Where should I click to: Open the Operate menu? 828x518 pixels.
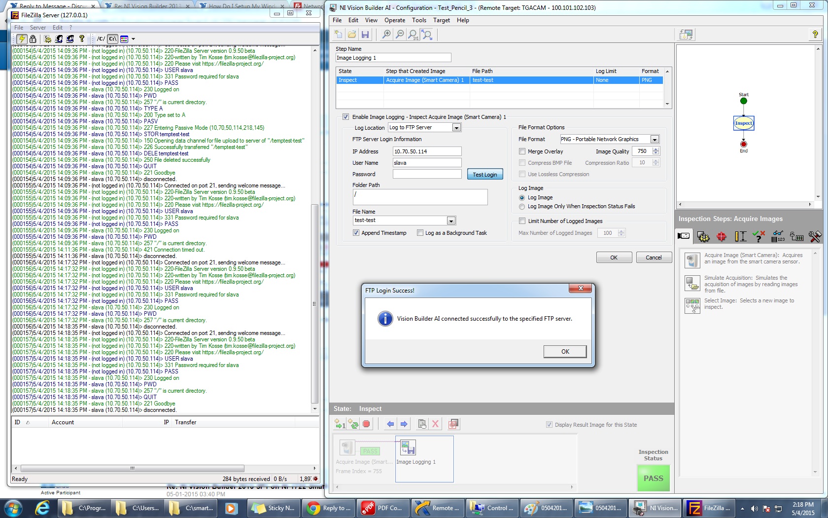[x=395, y=20]
